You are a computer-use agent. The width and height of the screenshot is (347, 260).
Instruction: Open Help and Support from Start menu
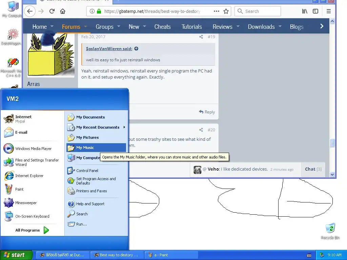[x=96, y=204]
